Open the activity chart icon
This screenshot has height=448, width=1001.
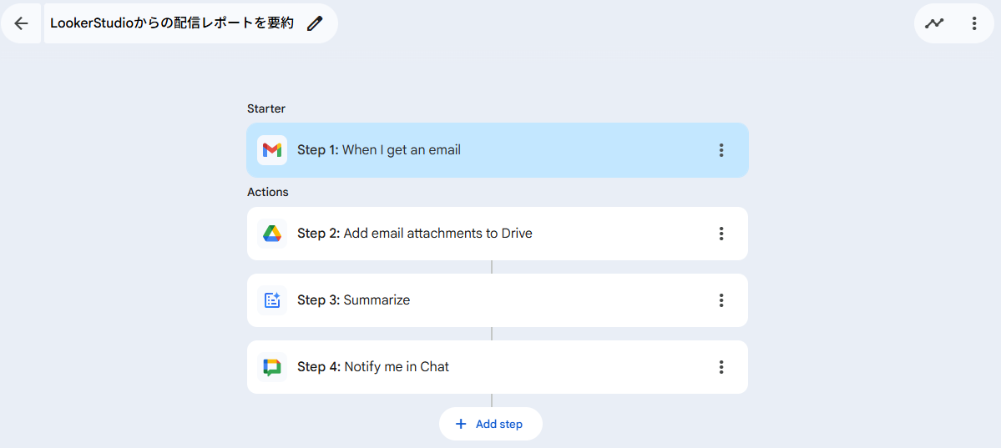pyautogui.click(x=934, y=23)
